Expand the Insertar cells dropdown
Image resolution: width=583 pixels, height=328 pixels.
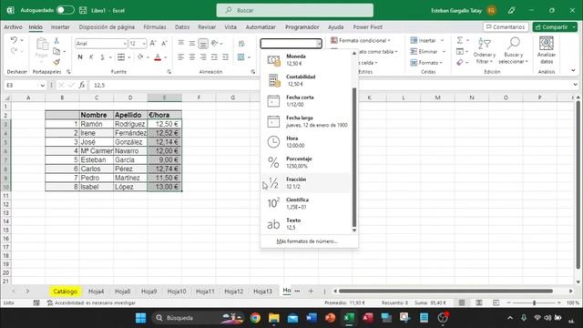pyautogui.click(x=443, y=40)
